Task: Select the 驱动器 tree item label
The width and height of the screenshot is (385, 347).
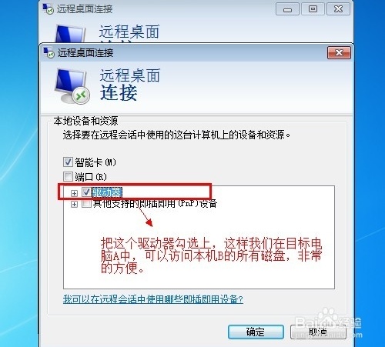Action: click(107, 192)
